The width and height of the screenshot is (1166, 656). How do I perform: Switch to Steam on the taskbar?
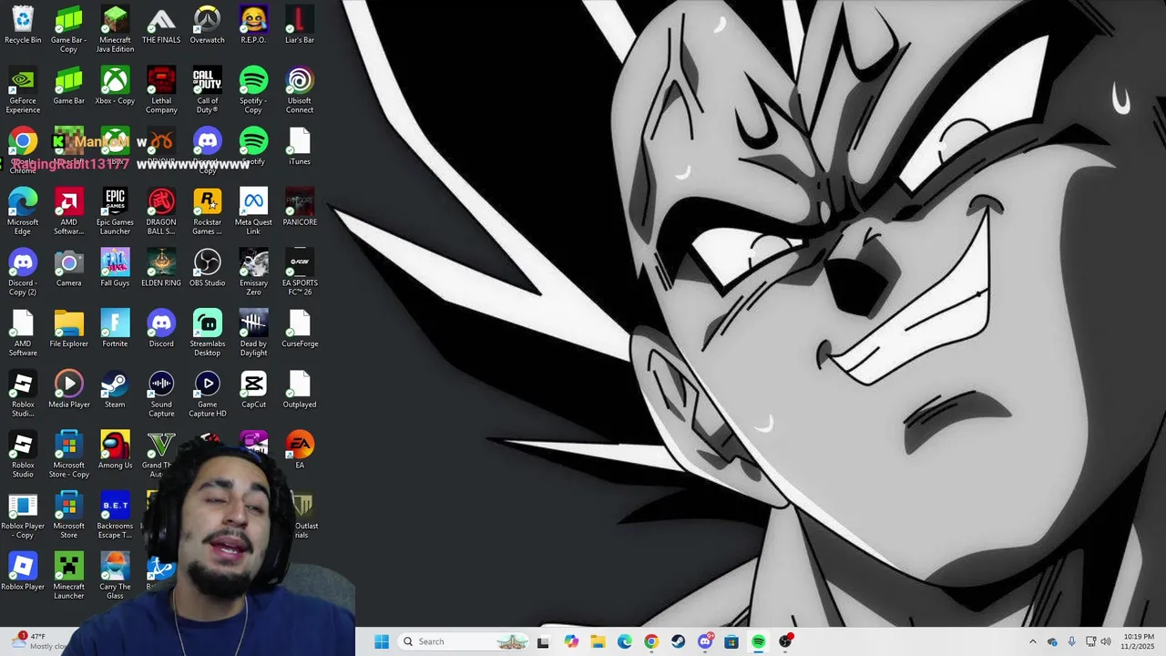click(x=678, y=641)
